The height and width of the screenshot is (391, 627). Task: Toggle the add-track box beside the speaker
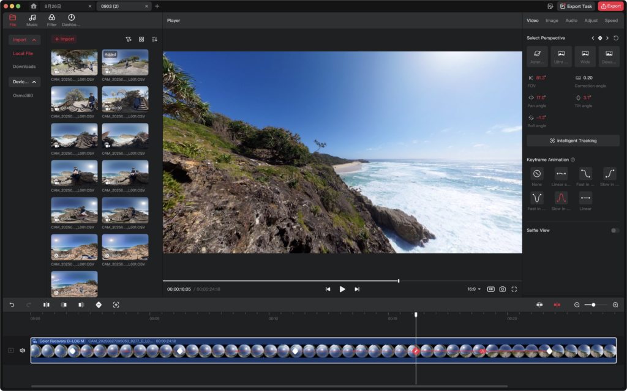11,350
